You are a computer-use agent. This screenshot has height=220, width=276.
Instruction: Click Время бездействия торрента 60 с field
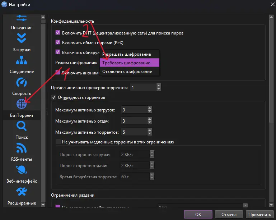click(135, 177)
